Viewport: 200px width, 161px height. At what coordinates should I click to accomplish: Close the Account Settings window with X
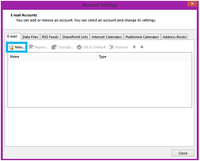pos(192,4)
